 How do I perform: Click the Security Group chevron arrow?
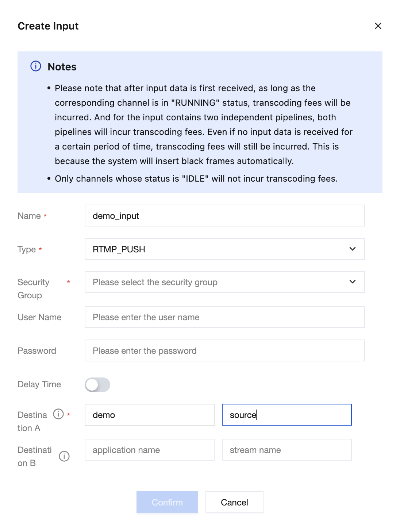353,282
